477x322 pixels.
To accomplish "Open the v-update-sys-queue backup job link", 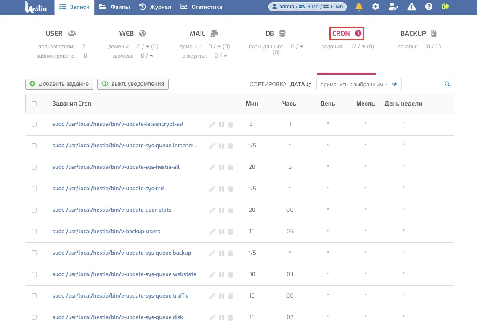I will point(122,253).
